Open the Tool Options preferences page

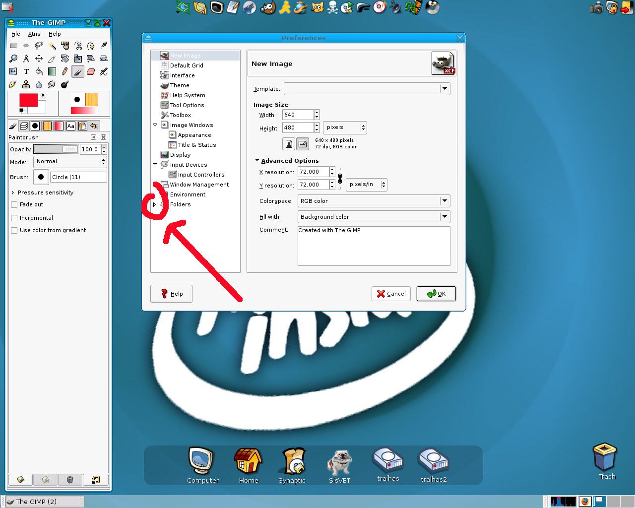click(x=187, y=105)
